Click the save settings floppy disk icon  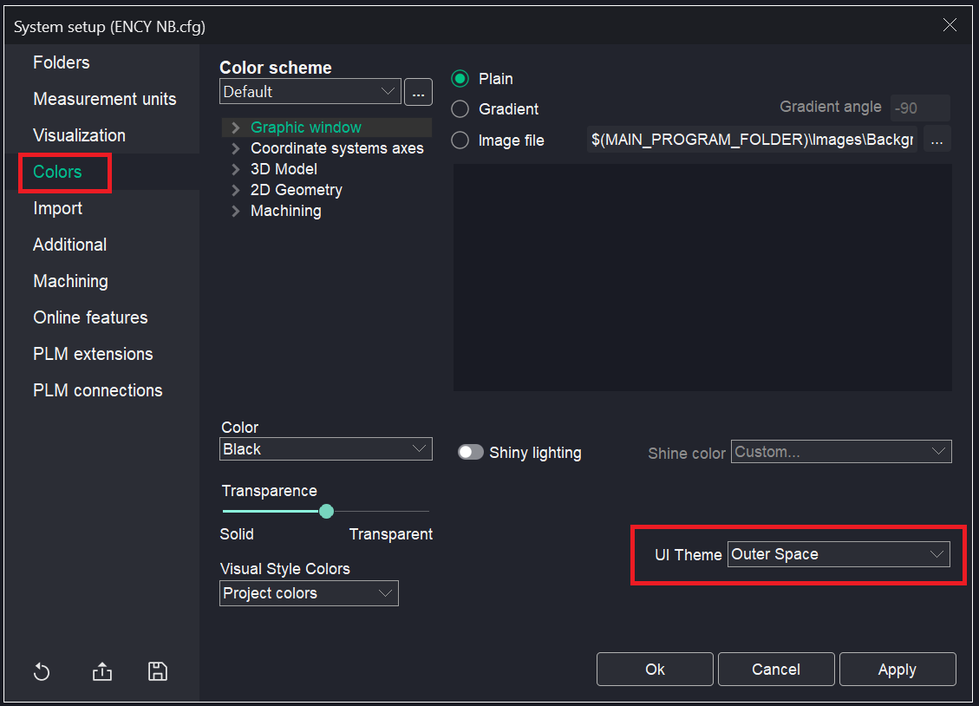158,671
